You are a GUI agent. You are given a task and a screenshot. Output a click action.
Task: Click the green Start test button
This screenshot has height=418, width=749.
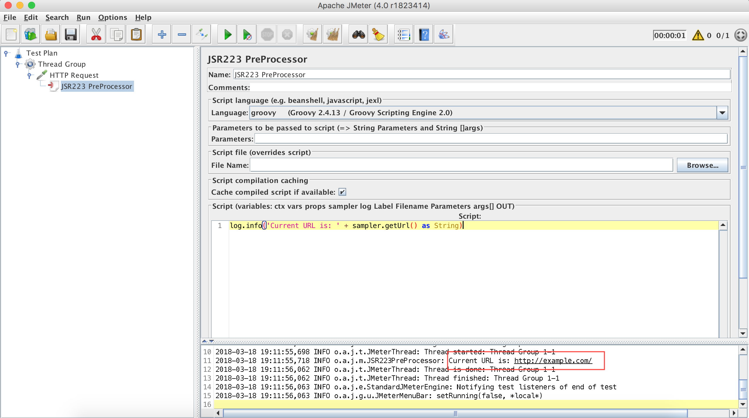[x=227, y=35]
